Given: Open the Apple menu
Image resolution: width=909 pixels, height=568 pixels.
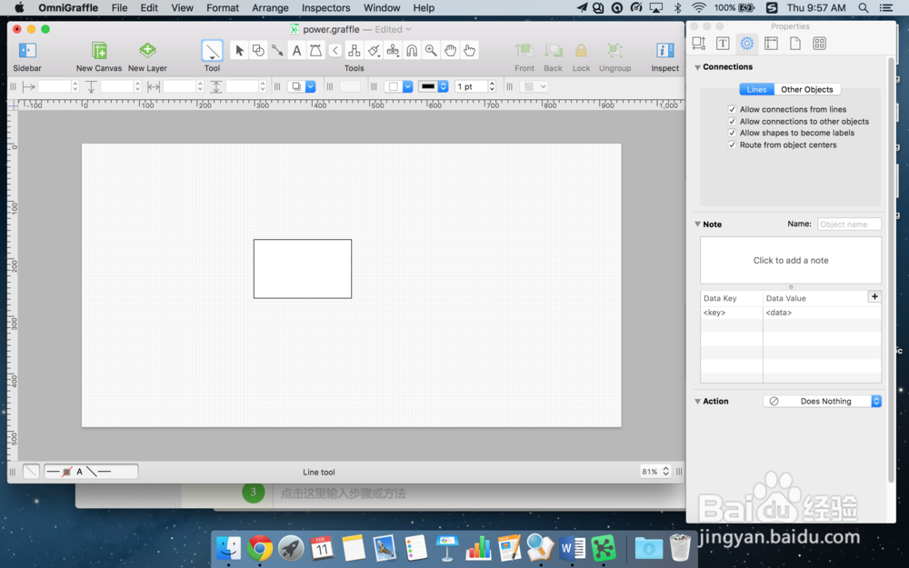Looking at the screenshot, I should (x=19, y=7).
